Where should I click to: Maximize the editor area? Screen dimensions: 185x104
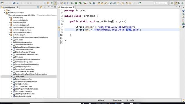coord(180,7)
